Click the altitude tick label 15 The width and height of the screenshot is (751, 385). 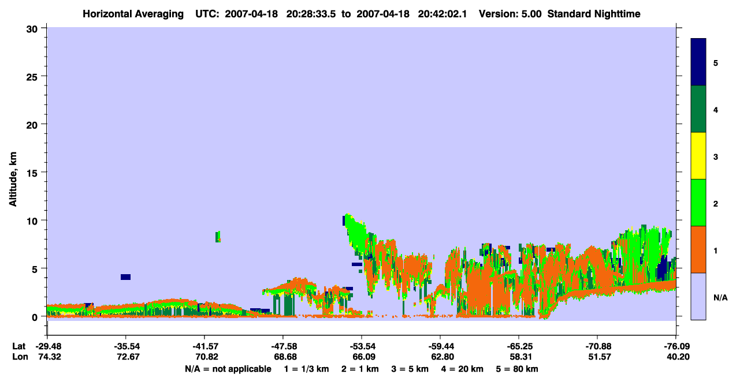click(34, 173)
